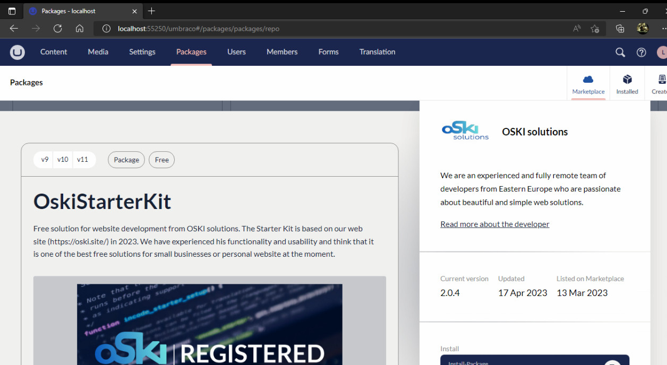Add page to favorites star icon
The width and height of the screenshot is (667, 365).
coord(595,29)
